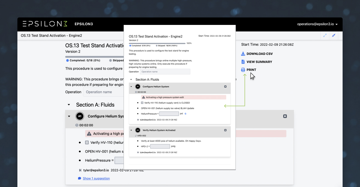This screenshot has height=187, width=360.
Task: Click the link icon beside HPD-002
Action: coord(136,135)
